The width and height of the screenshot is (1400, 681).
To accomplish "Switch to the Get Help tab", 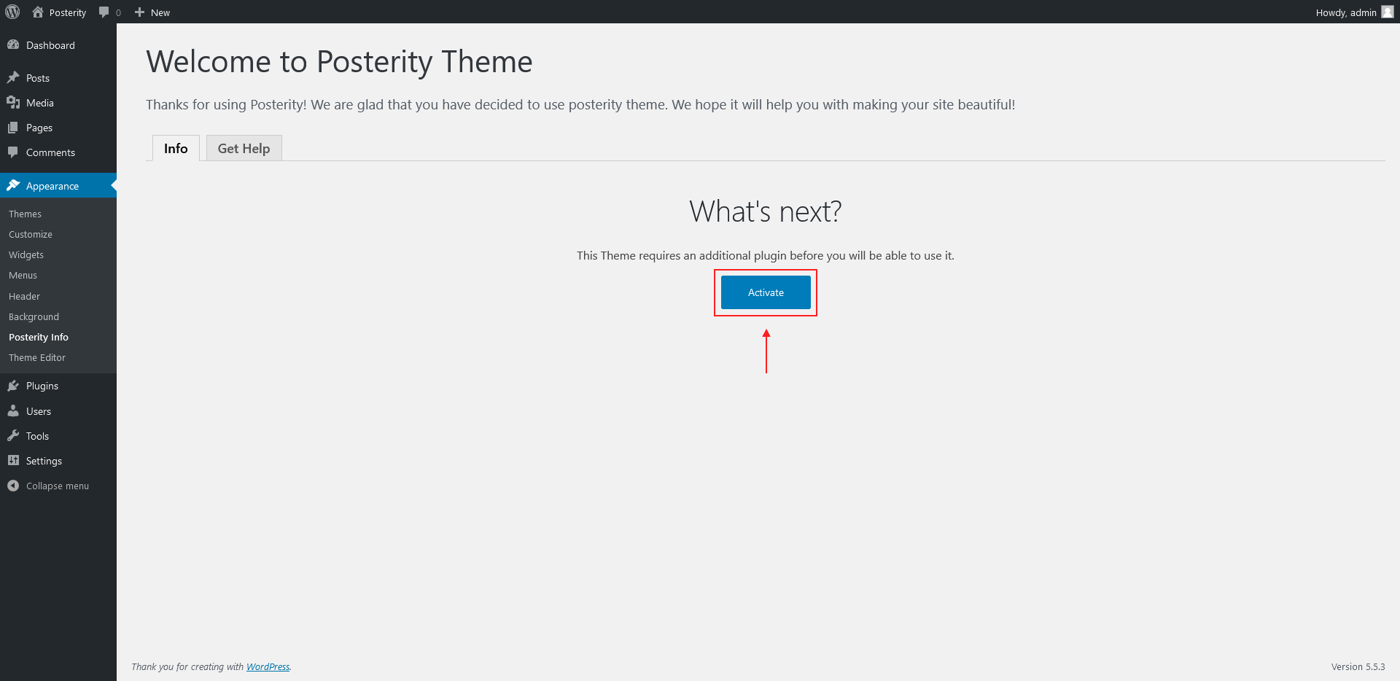I will point(244,148).
